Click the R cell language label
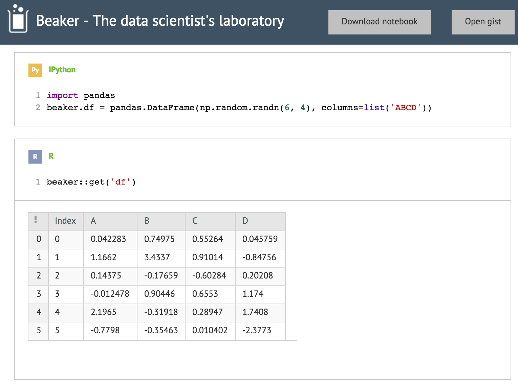Image resolution: width=518 pixels, height=388 pixels. point(51,156)
